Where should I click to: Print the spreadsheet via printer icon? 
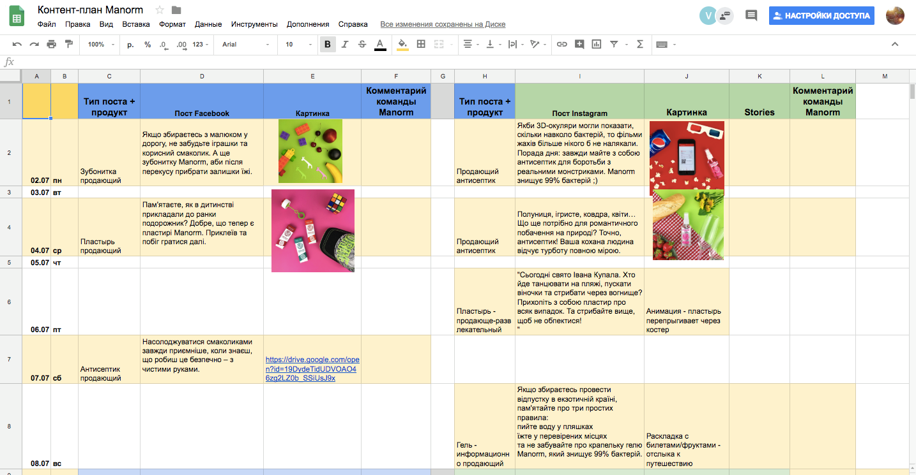[x=52, y=44]
